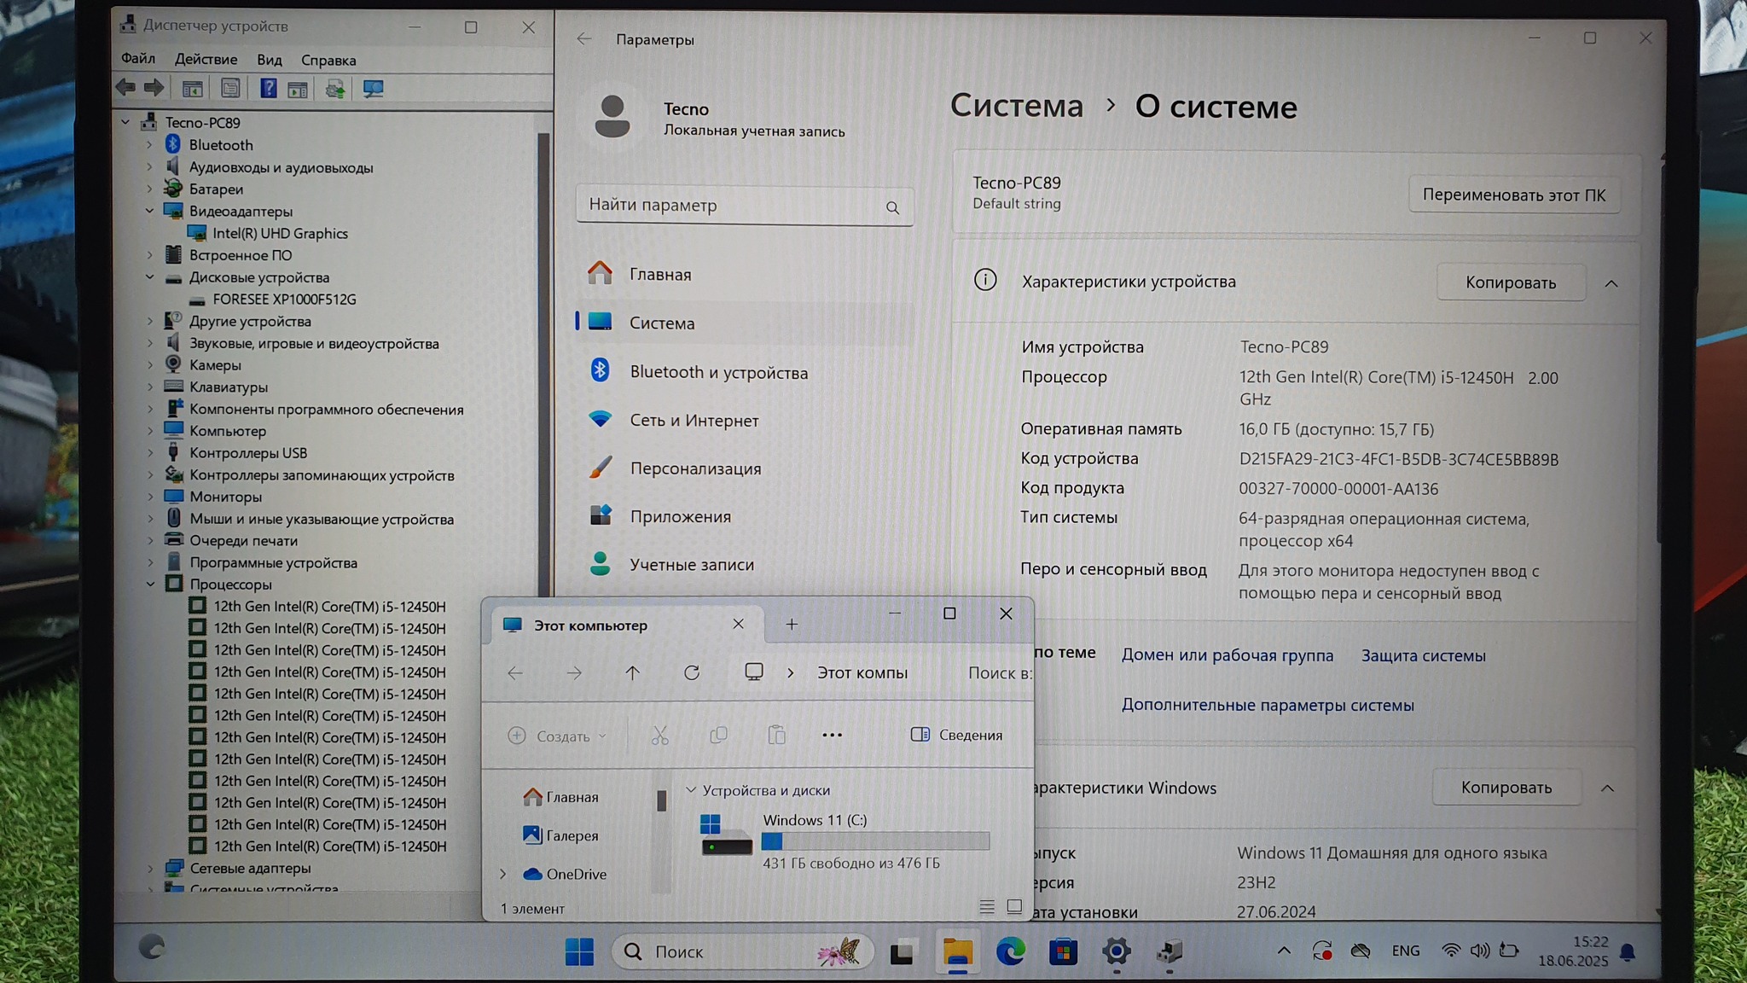Screen dimensions: 1747x983
Task: Open the Действие menu
Action: point(206,60)
